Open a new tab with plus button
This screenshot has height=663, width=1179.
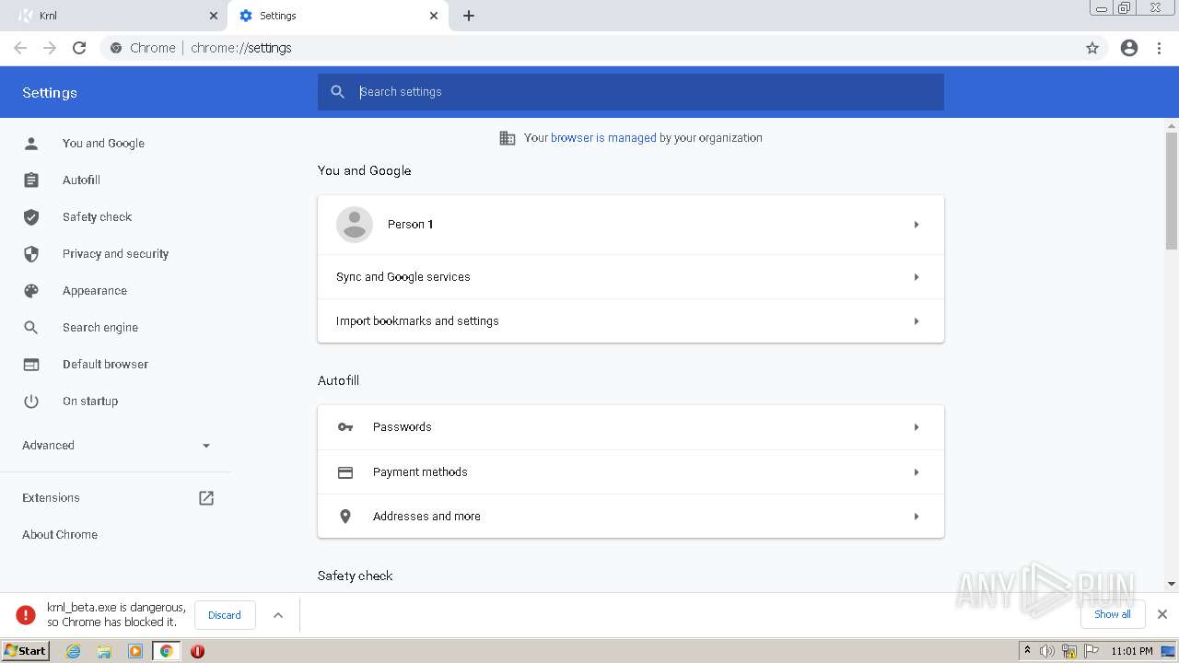(469, 16)
